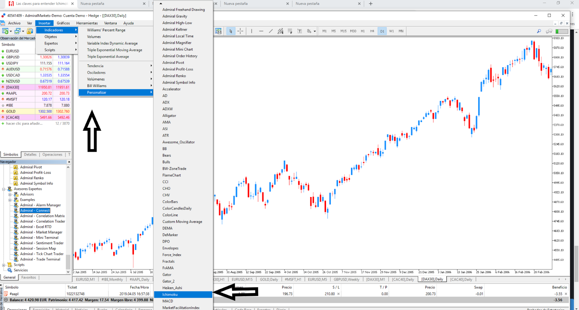The width and height of the screenshot is (579, 310).
Task: Switch to Favoritos tab in Navigator
Action: pyautogui.click(x=29, y=277)
